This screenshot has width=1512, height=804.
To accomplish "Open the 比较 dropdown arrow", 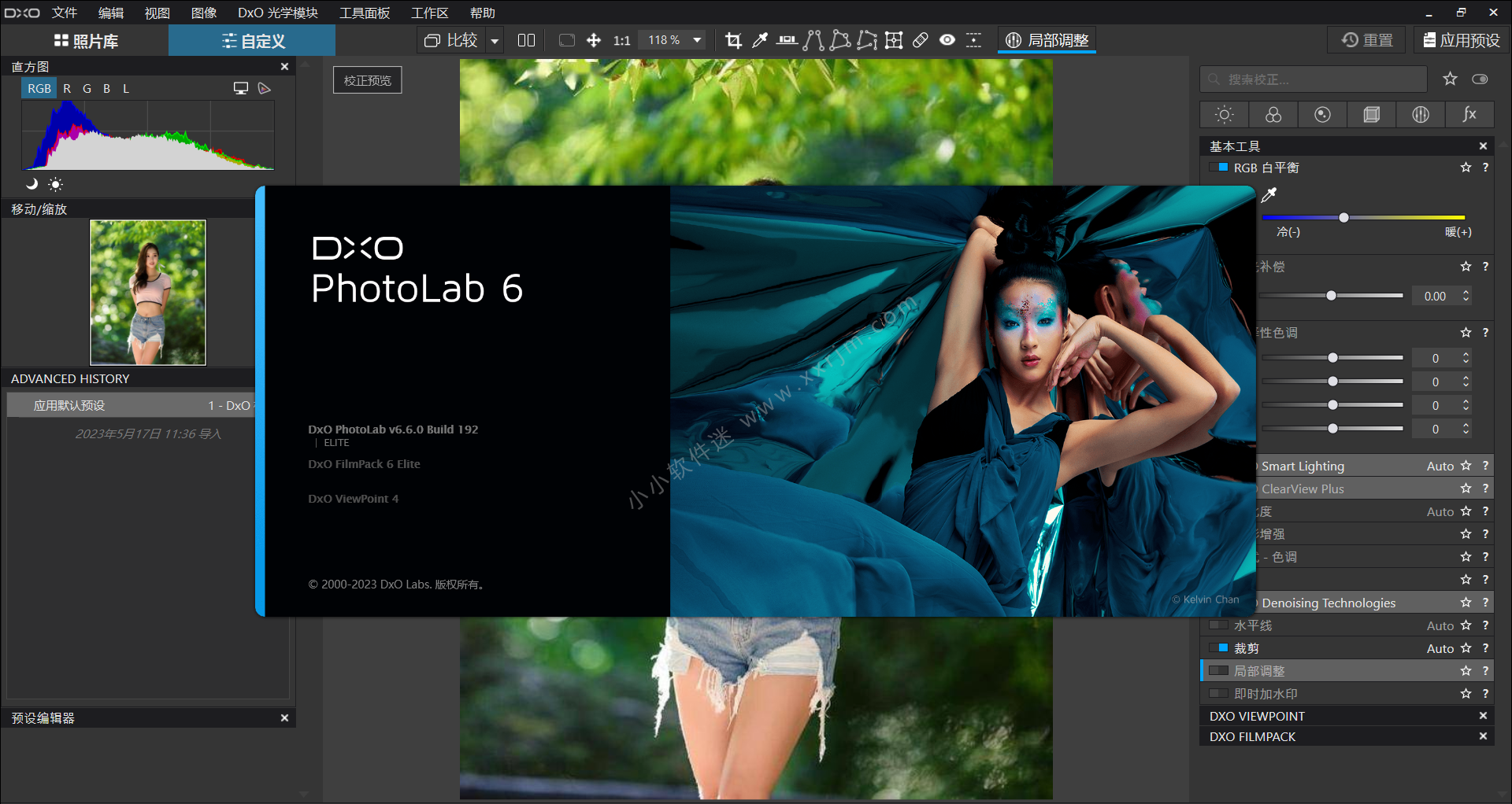I will (495, 40).
